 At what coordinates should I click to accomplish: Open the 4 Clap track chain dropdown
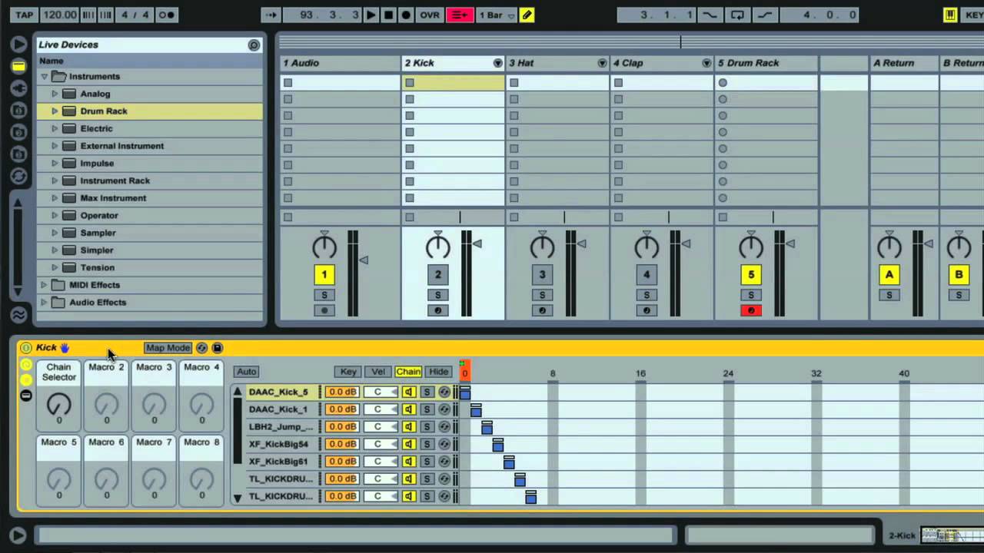click(706, 63)
